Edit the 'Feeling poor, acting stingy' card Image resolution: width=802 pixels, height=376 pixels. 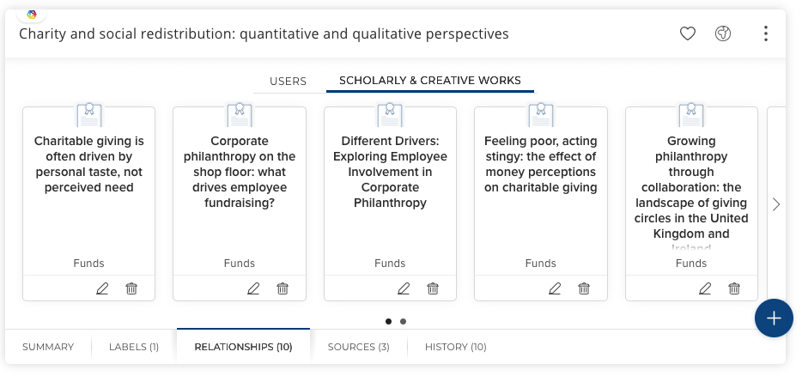pyautogui.click(x=555, y=288)
